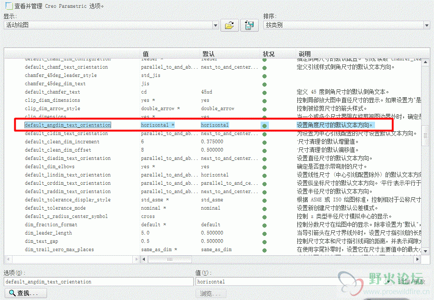Click default value 0.375000
434x300 pixels.
tap(212, 141)
